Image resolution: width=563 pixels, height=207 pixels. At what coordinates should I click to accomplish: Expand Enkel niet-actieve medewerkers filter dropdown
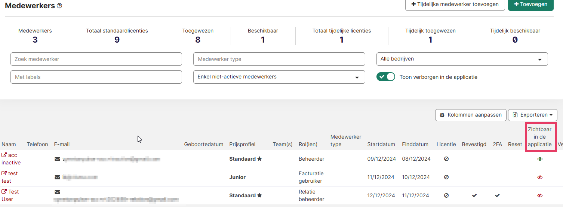point(279,77)
